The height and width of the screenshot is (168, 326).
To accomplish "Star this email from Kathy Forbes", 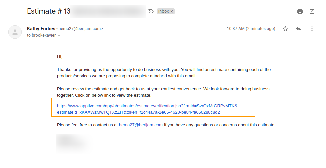I will 285,29.
